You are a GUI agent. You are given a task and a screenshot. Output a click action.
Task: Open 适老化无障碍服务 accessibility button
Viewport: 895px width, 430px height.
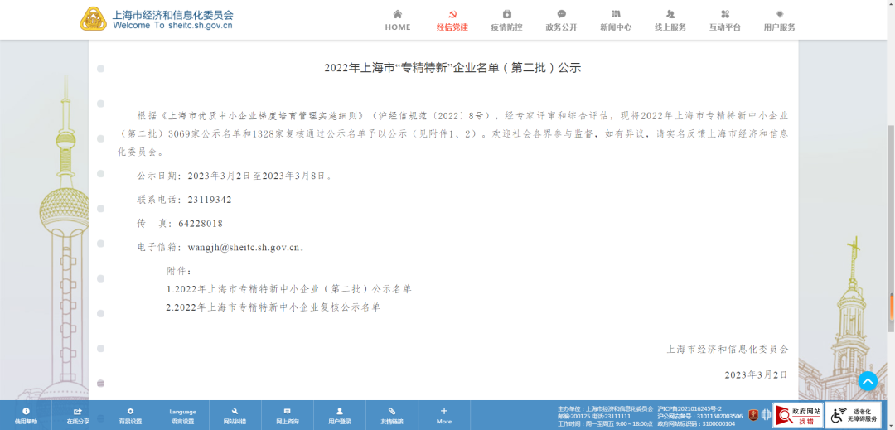(853, 416)
